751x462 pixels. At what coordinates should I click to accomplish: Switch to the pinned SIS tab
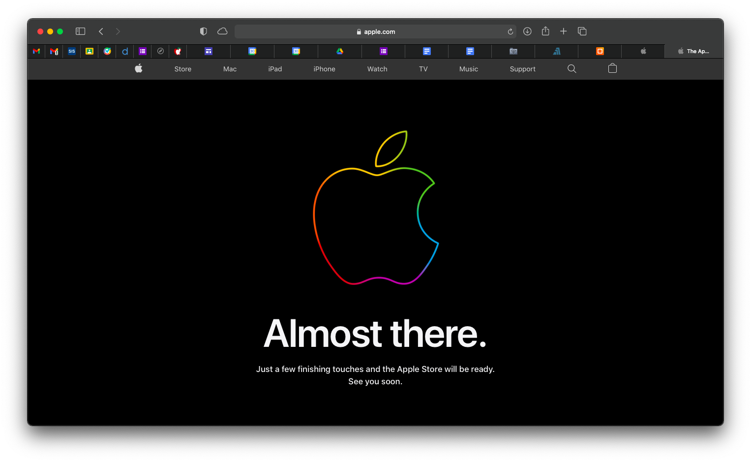[72, 51]
